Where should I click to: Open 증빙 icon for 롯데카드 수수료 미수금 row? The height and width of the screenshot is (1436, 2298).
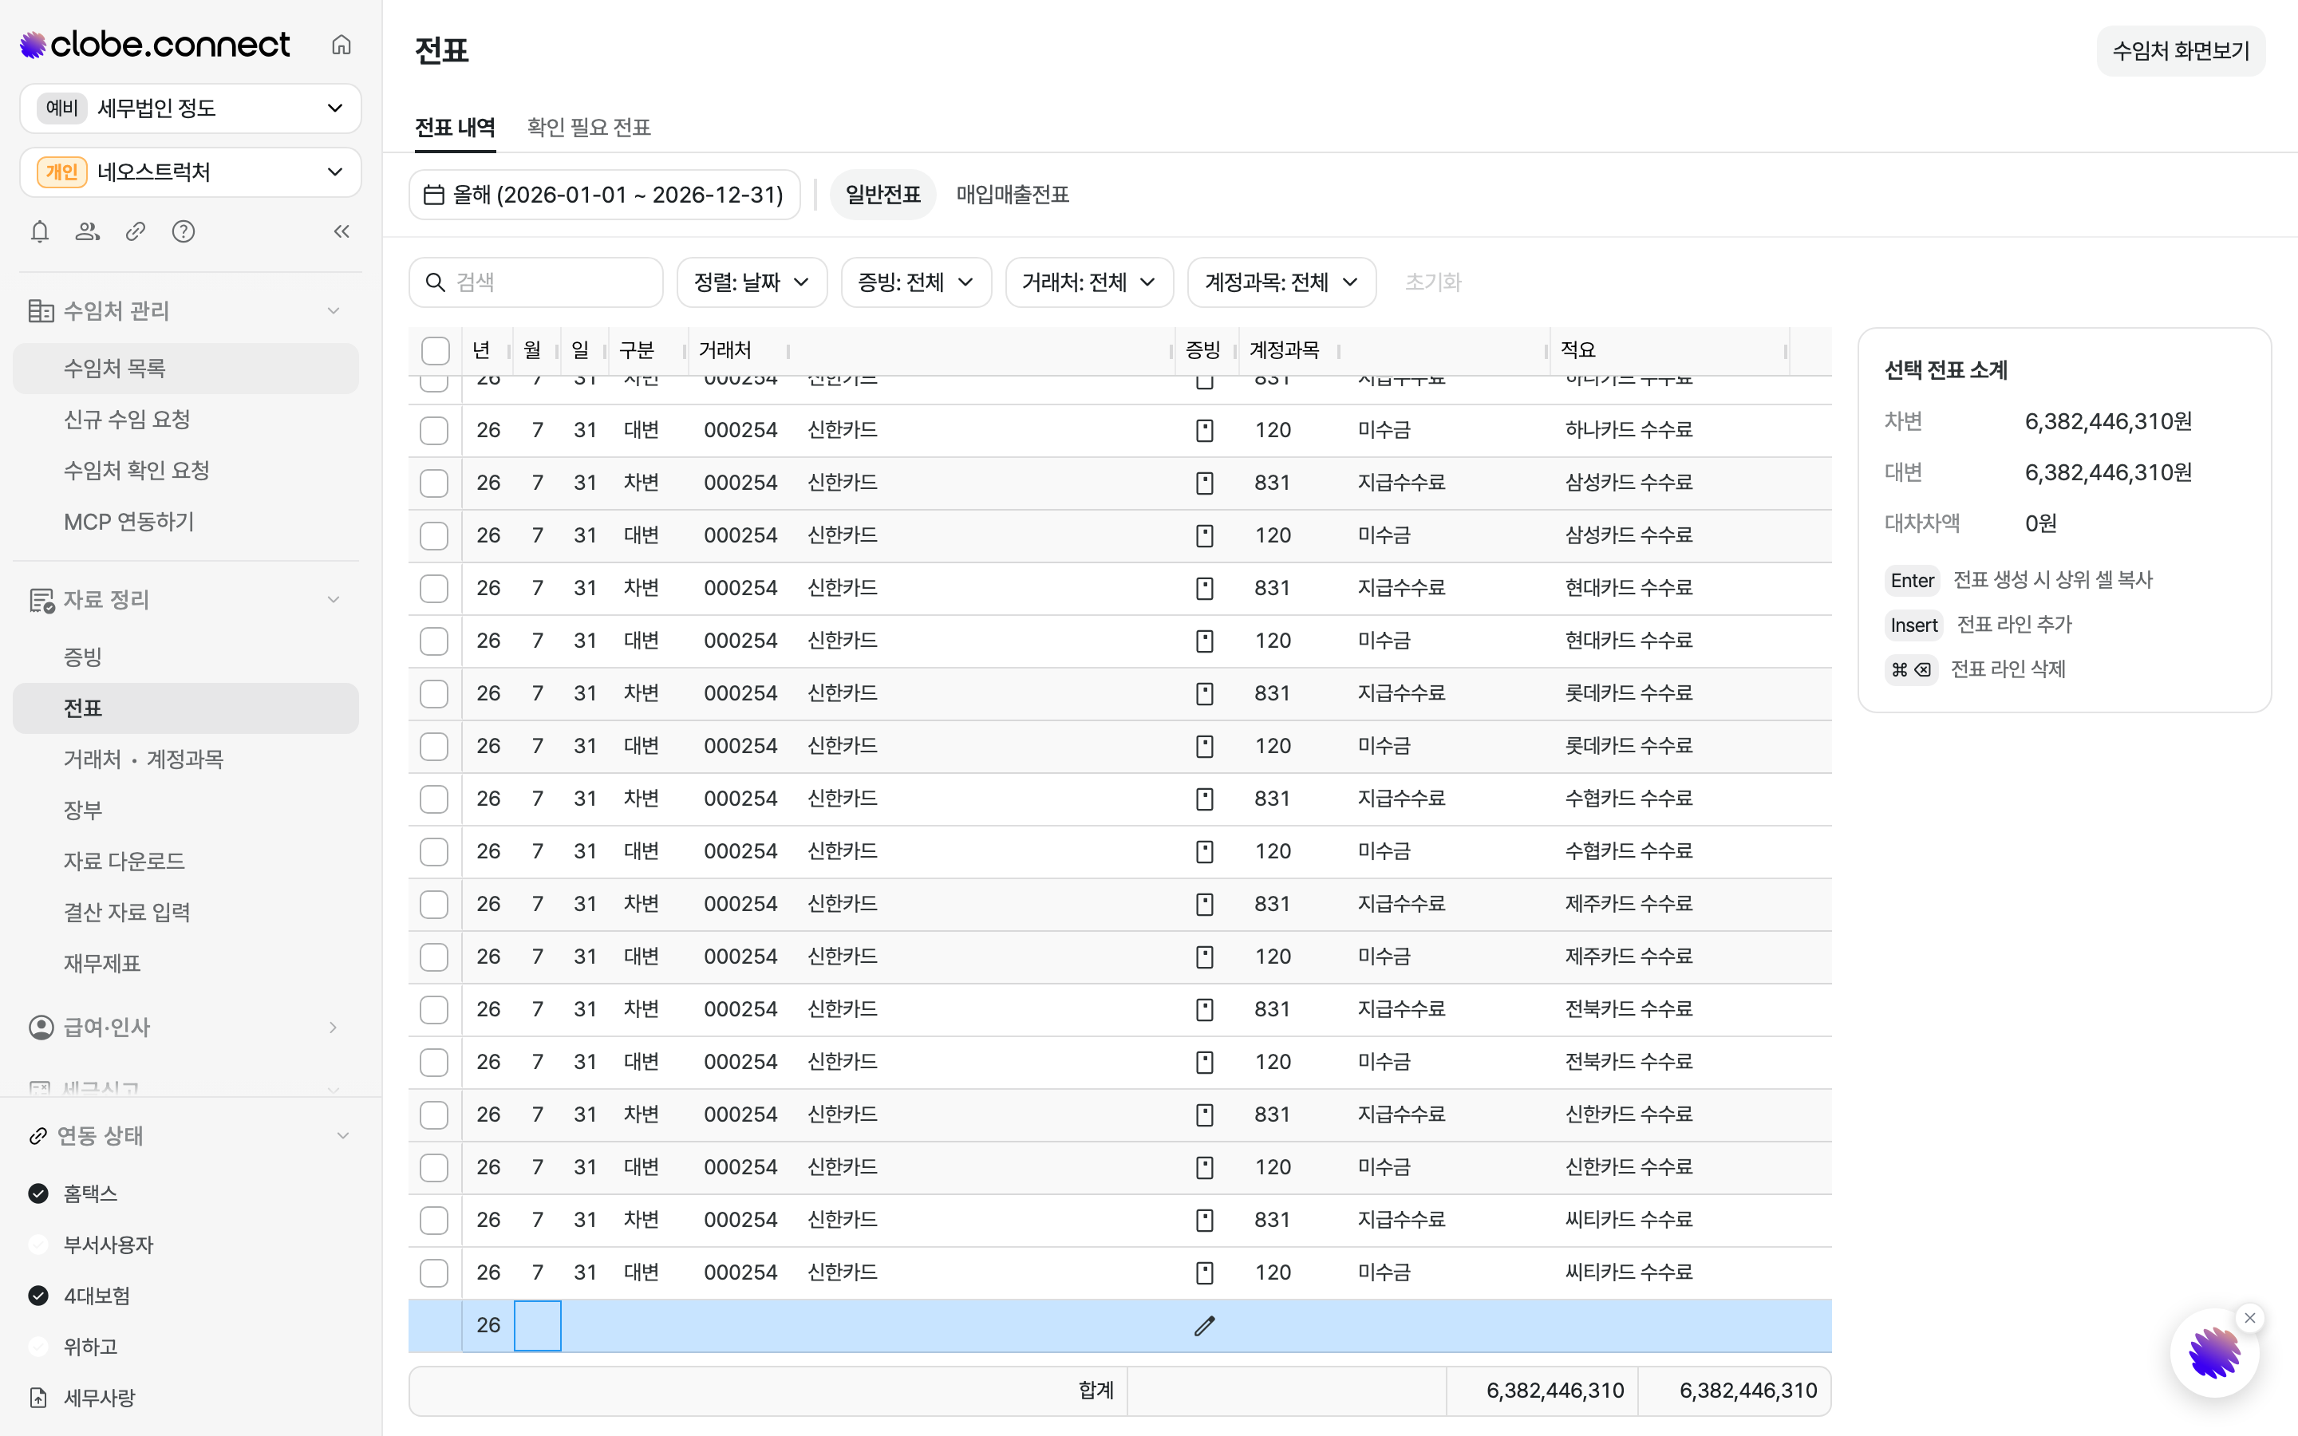click(x=1204, y=747)
